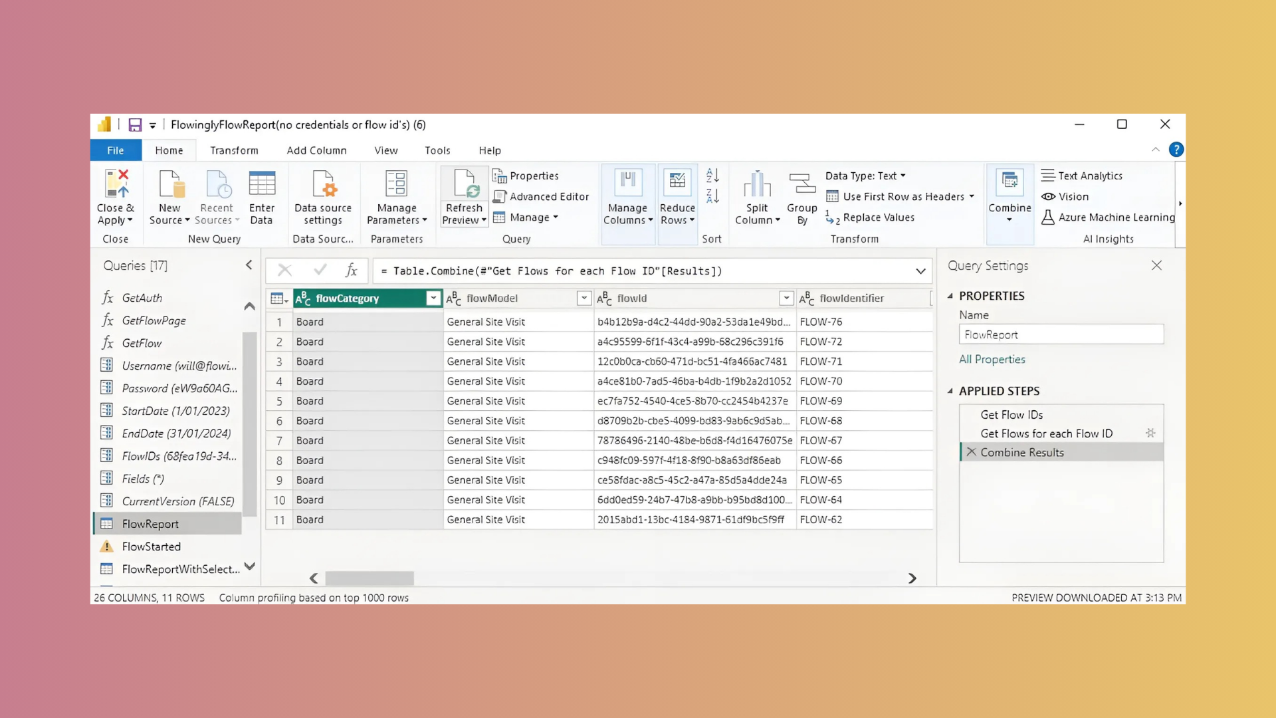Open the flowCategory column filter dropdown
This screenshot has height=718, width=1276.
(x=433, y=298)
